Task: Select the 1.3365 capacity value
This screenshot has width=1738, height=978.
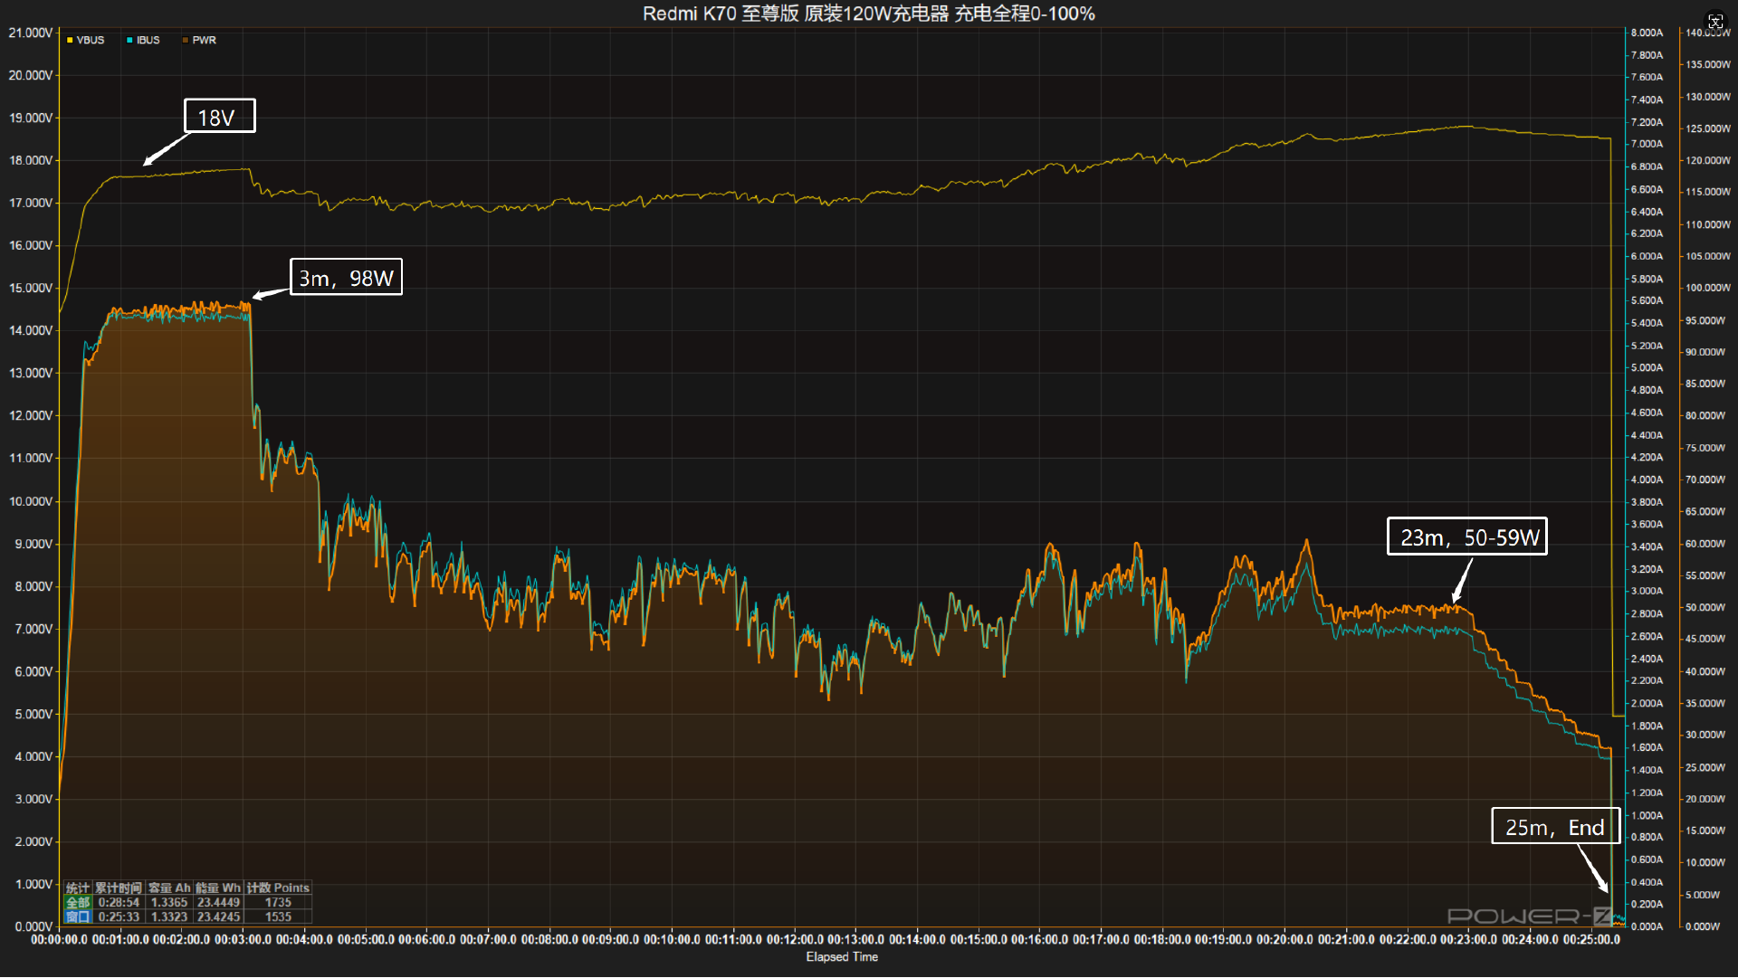Action: (169, 903)
